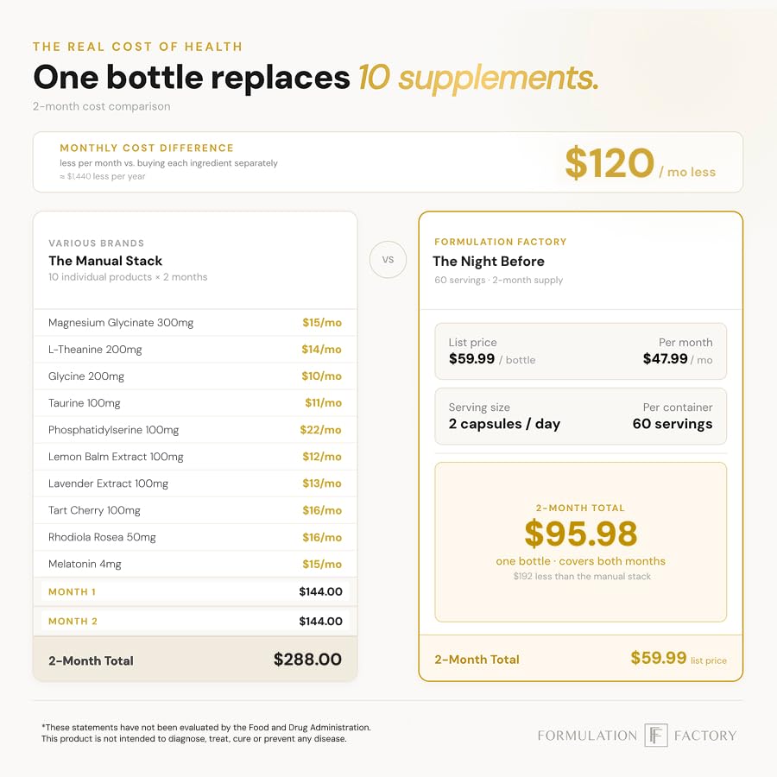Click the Month 1 $144.00 subtotal row

195,591
